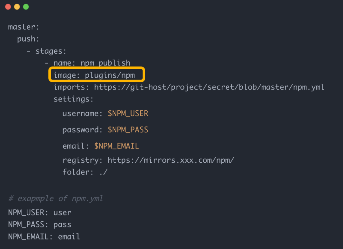343x249 pixels.
Task: Click the NPM_EMAIL: email line
Action: click(44, 236)
